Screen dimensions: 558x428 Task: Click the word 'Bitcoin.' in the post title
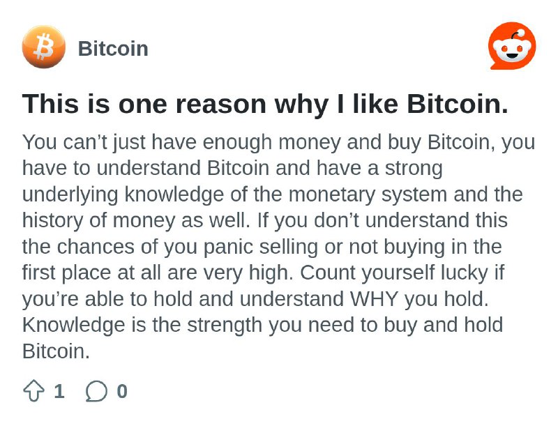click(458, 104)
